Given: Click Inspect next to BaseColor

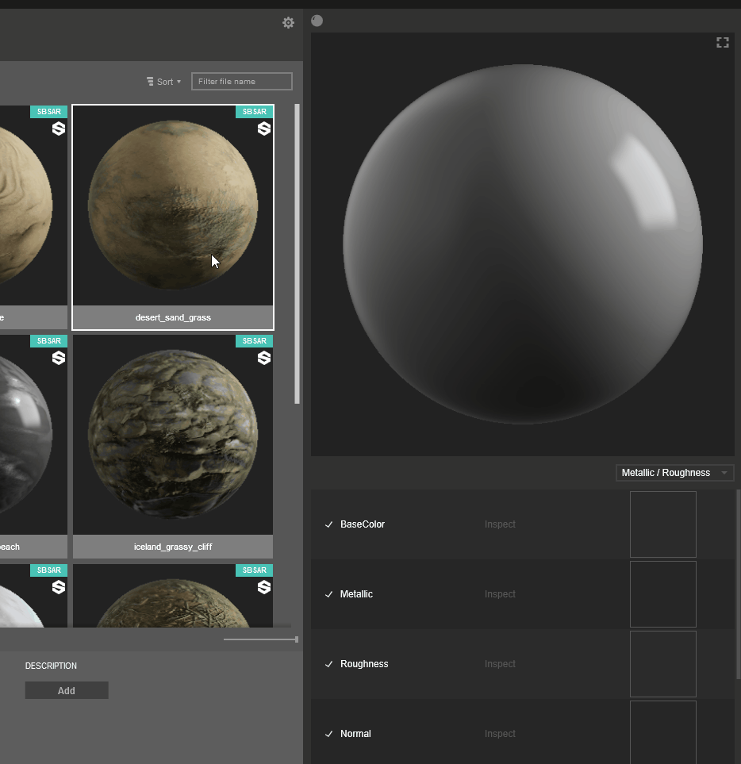Looking at the screenshot, I should pos(500,524).
